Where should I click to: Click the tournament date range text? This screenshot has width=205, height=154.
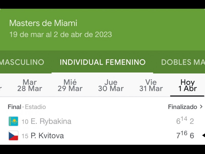tap(60, 34)
